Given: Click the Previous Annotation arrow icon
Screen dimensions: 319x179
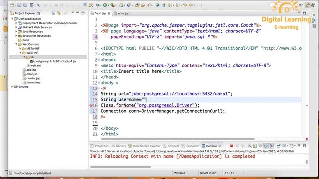Looking at the screenshot, I should click(177, 5).
